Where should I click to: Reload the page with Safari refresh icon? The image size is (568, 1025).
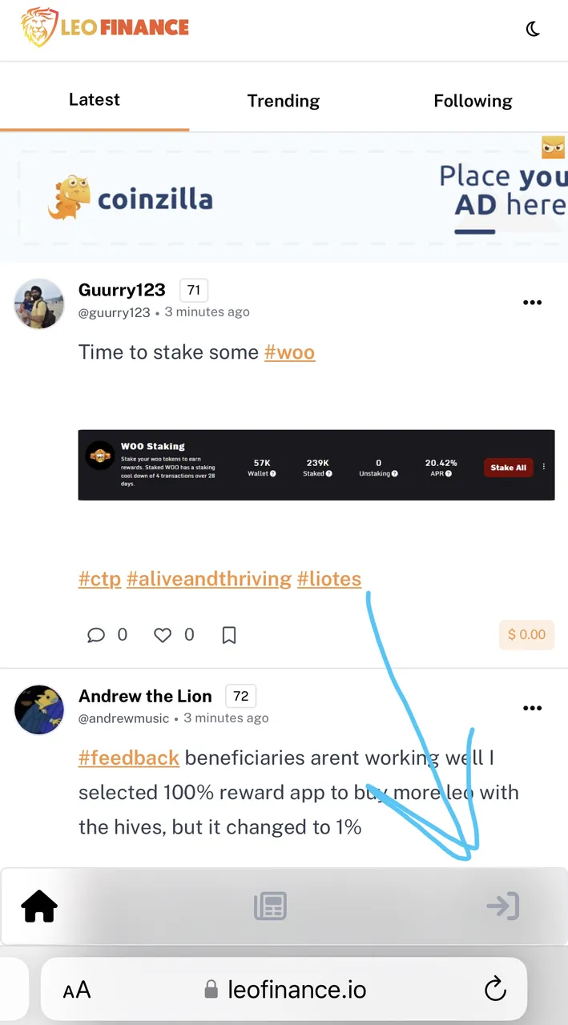click(496, 989)
